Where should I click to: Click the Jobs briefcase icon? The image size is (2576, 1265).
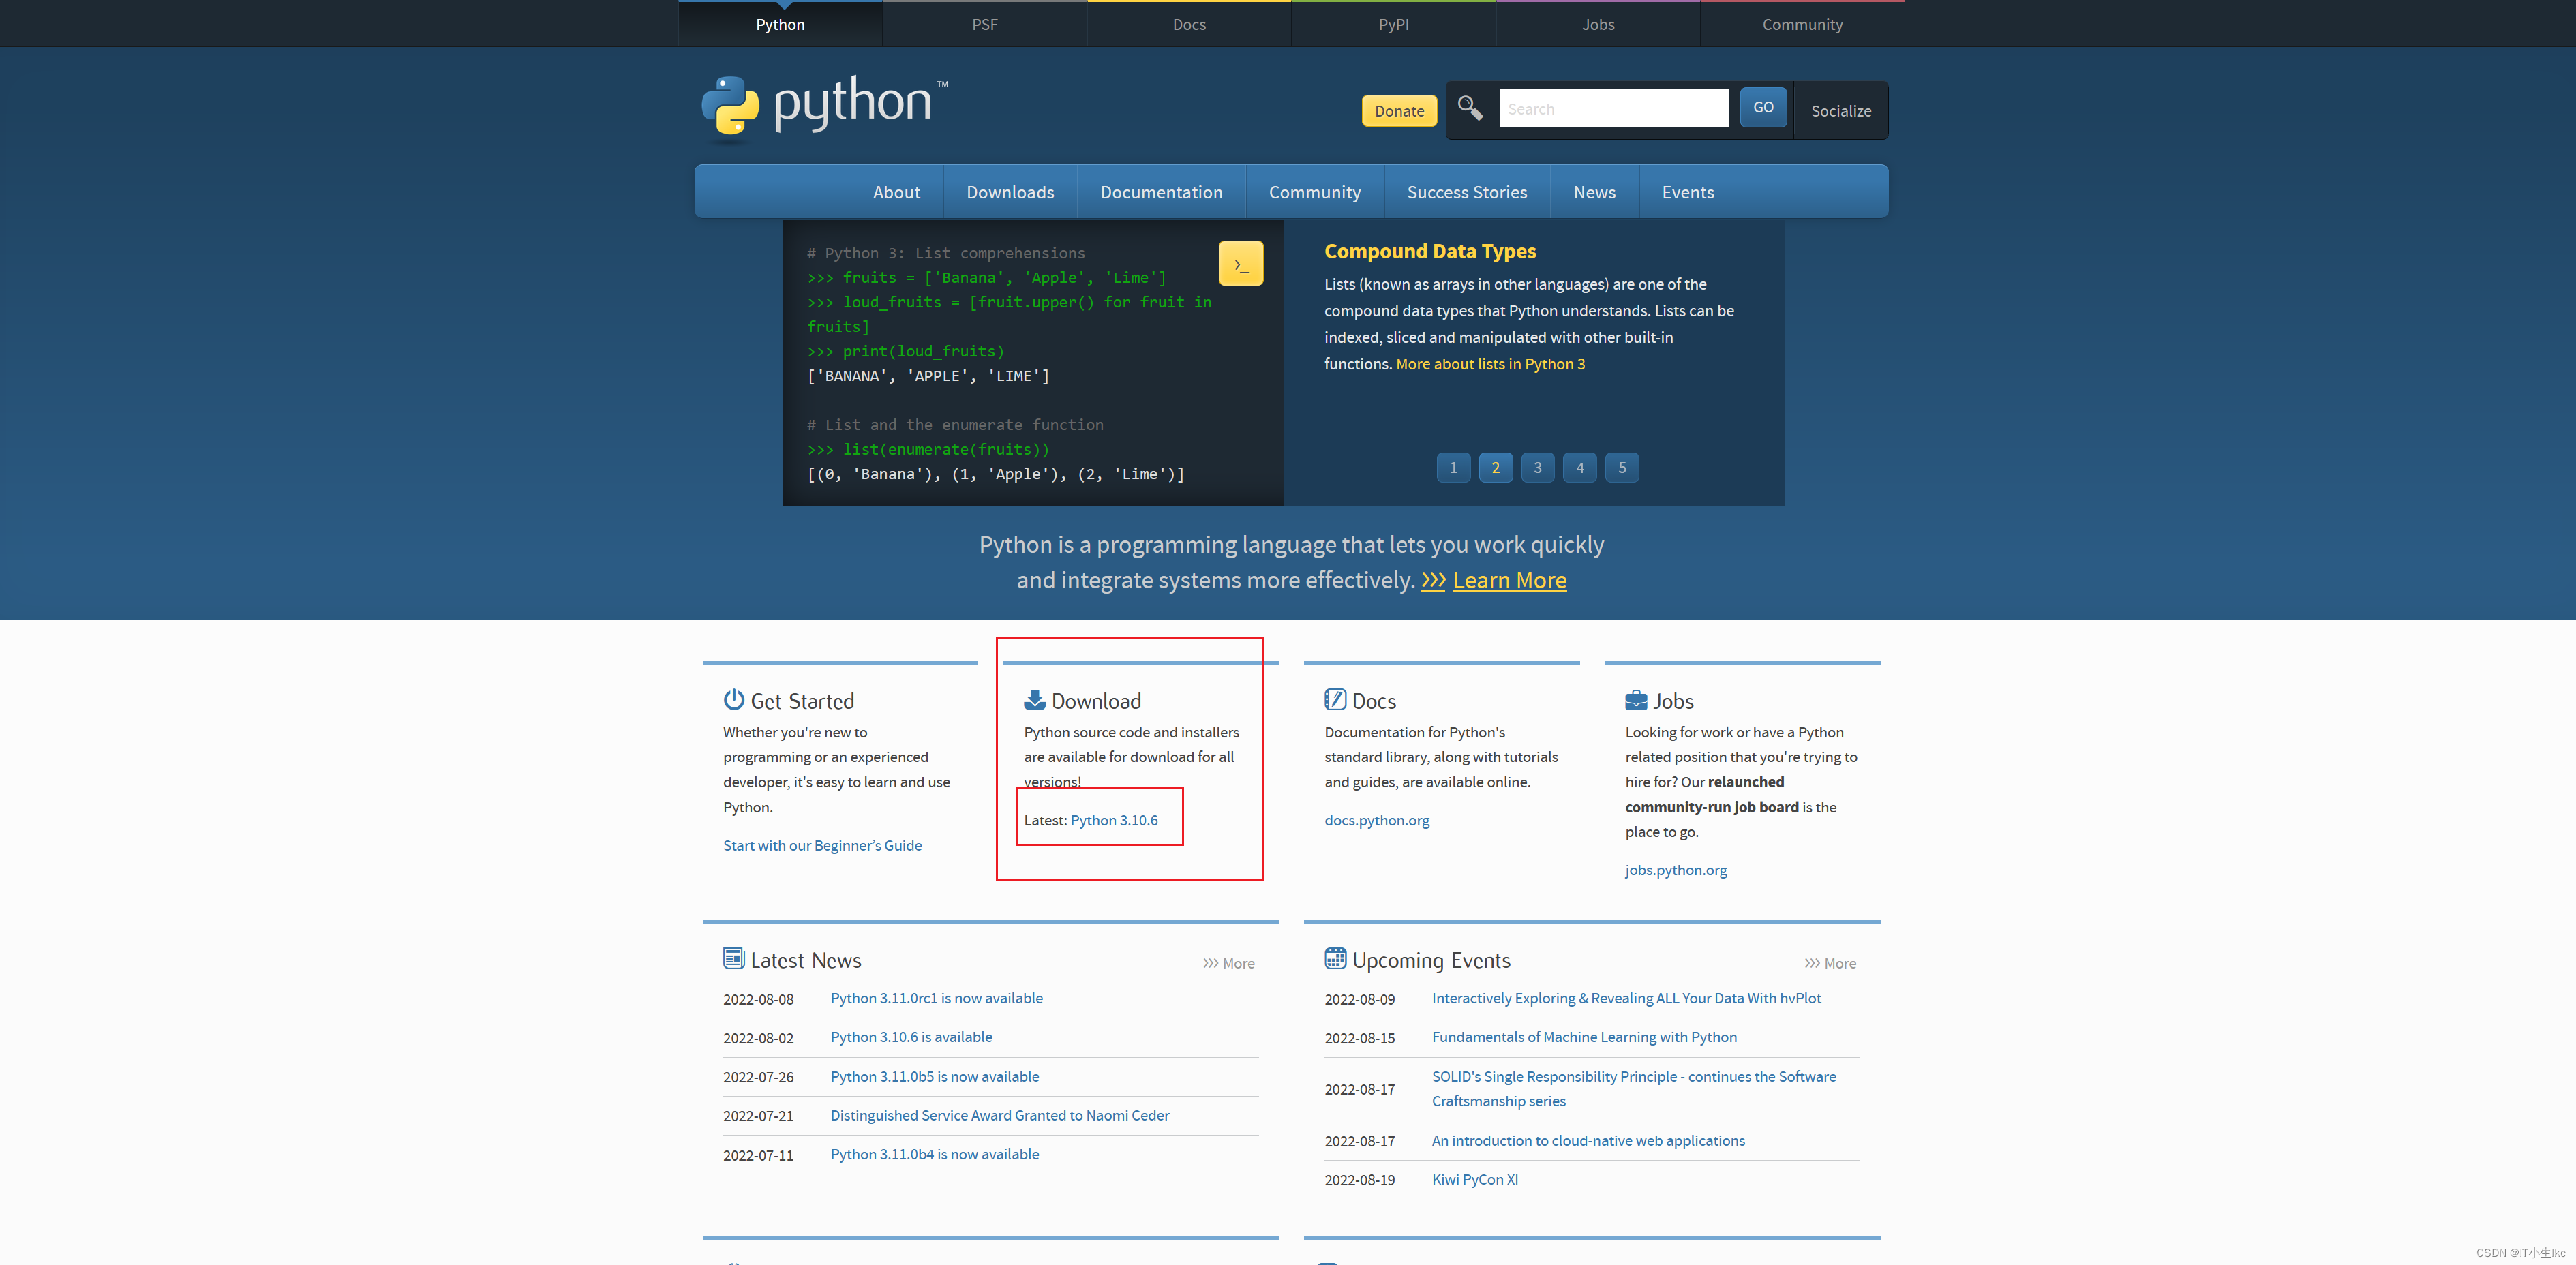(x=1636, y=699)
